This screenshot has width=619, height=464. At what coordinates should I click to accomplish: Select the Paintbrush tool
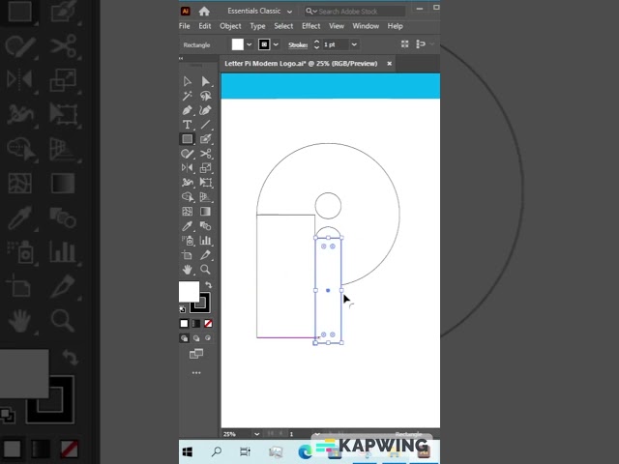click(205, 139)
